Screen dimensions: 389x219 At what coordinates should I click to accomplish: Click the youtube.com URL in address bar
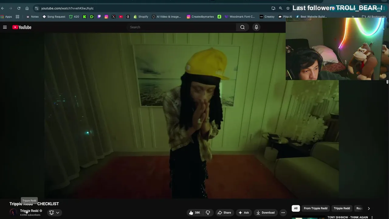point(67,8)
